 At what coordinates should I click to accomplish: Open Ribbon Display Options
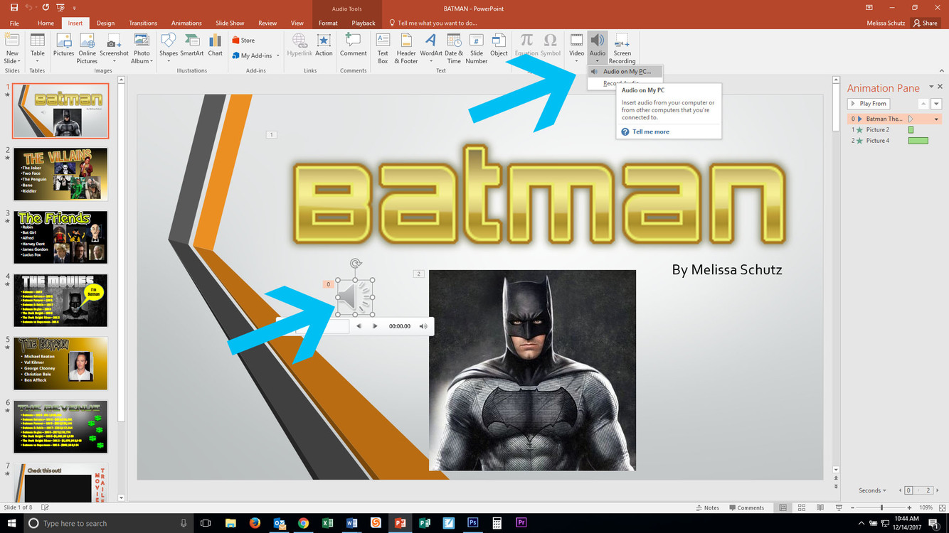click(869, 7)
